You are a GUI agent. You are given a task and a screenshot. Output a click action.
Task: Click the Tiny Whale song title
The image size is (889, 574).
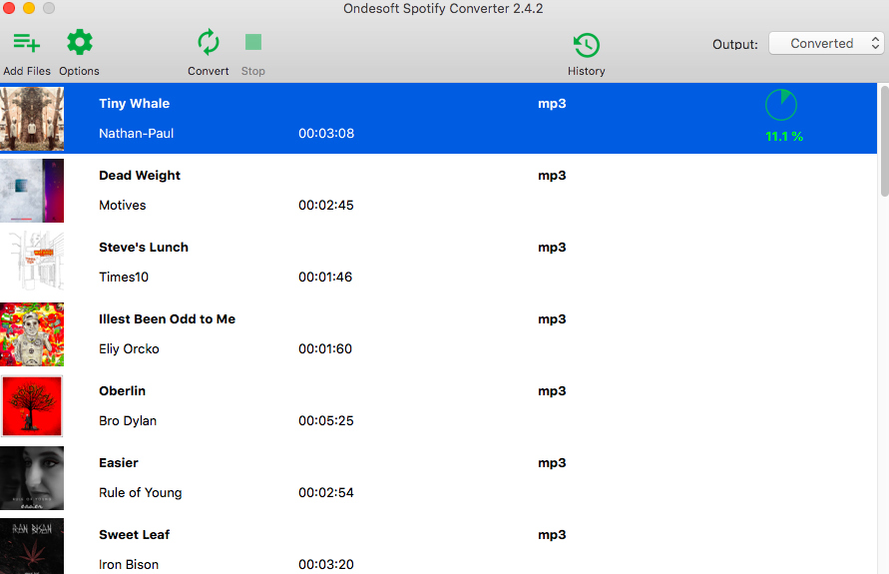[135, 103]
